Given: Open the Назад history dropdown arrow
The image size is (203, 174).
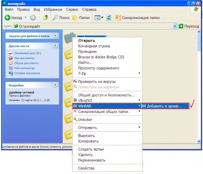Looking at the screenshot, I should [25, 17].
